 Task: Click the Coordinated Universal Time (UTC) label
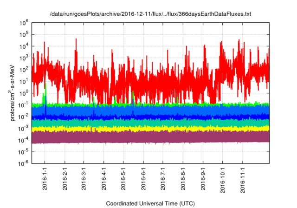[150, 203]
